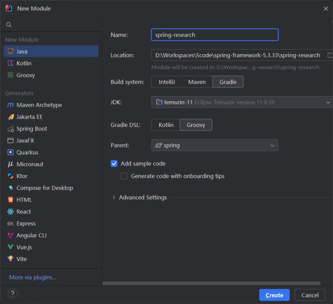The image size is (333, 304).
Task: Select Vite generator
Action: coord(51,259)
